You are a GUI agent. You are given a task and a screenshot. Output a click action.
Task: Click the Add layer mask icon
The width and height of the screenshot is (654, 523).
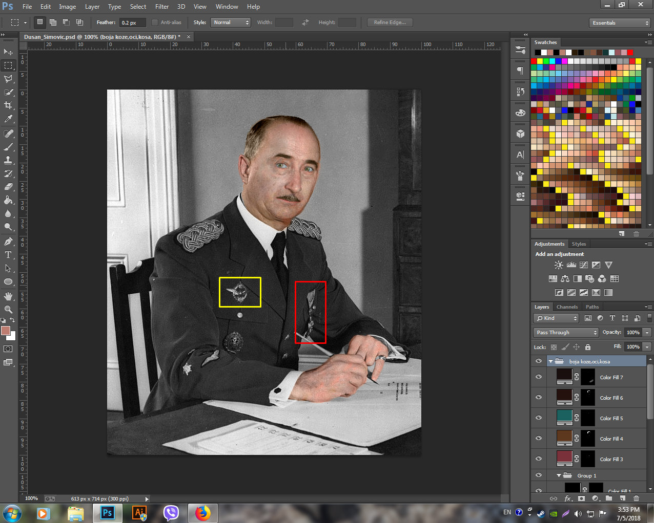point(581,498)
